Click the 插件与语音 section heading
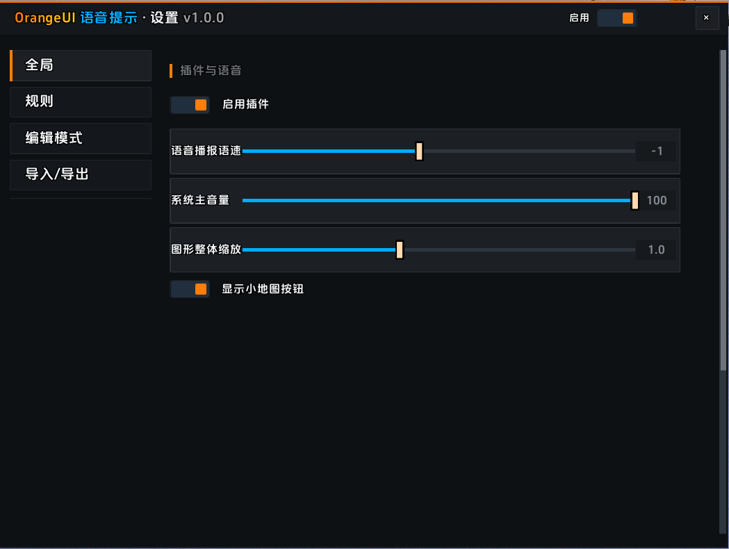 coord(211,71)
